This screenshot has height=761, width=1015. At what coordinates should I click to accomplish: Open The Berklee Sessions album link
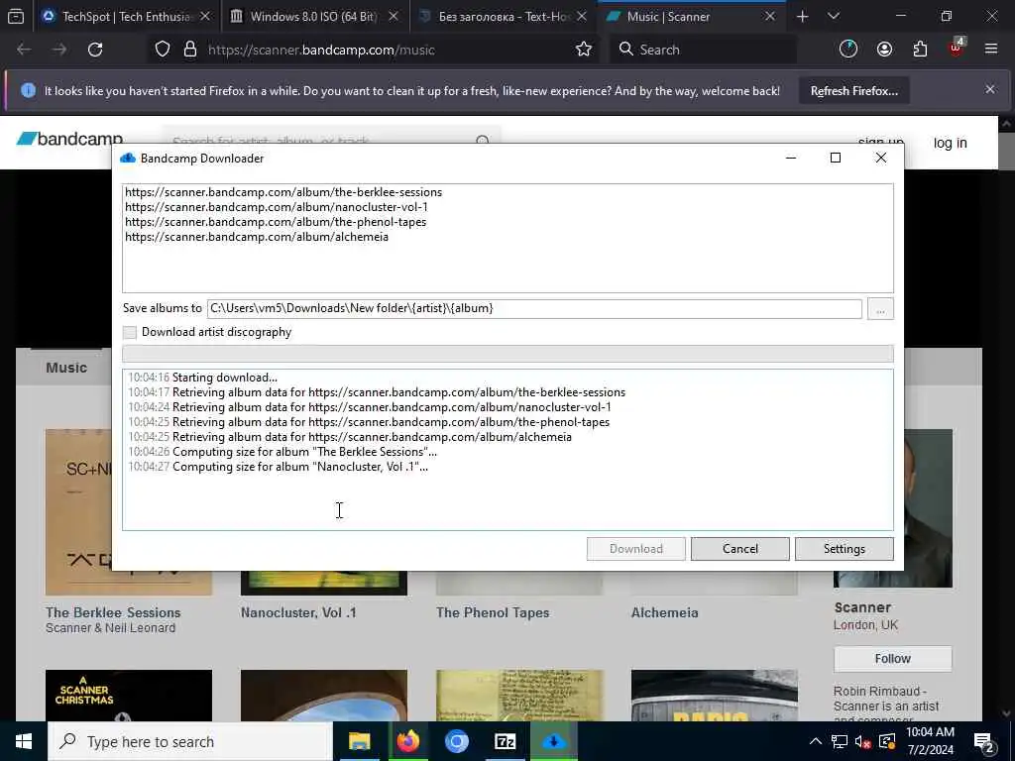(113, 612)
